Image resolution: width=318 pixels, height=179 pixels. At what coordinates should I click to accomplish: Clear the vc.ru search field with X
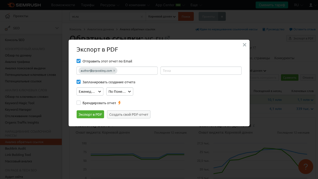[142, 17]
